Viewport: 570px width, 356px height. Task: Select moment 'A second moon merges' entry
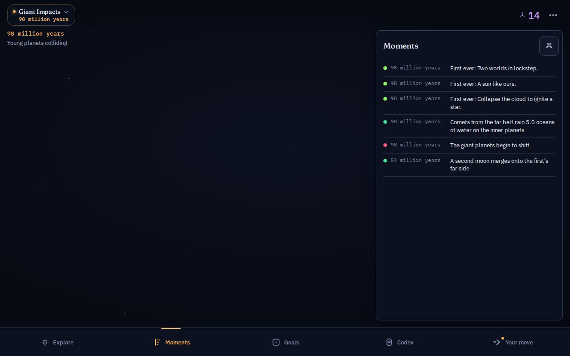click(469, 165)
